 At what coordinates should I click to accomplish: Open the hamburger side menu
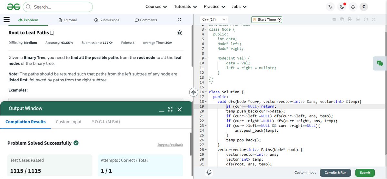coord(6,19)
